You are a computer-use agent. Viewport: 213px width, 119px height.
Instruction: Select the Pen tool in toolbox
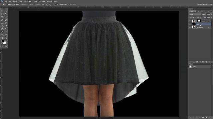click(x=2, y=32)
